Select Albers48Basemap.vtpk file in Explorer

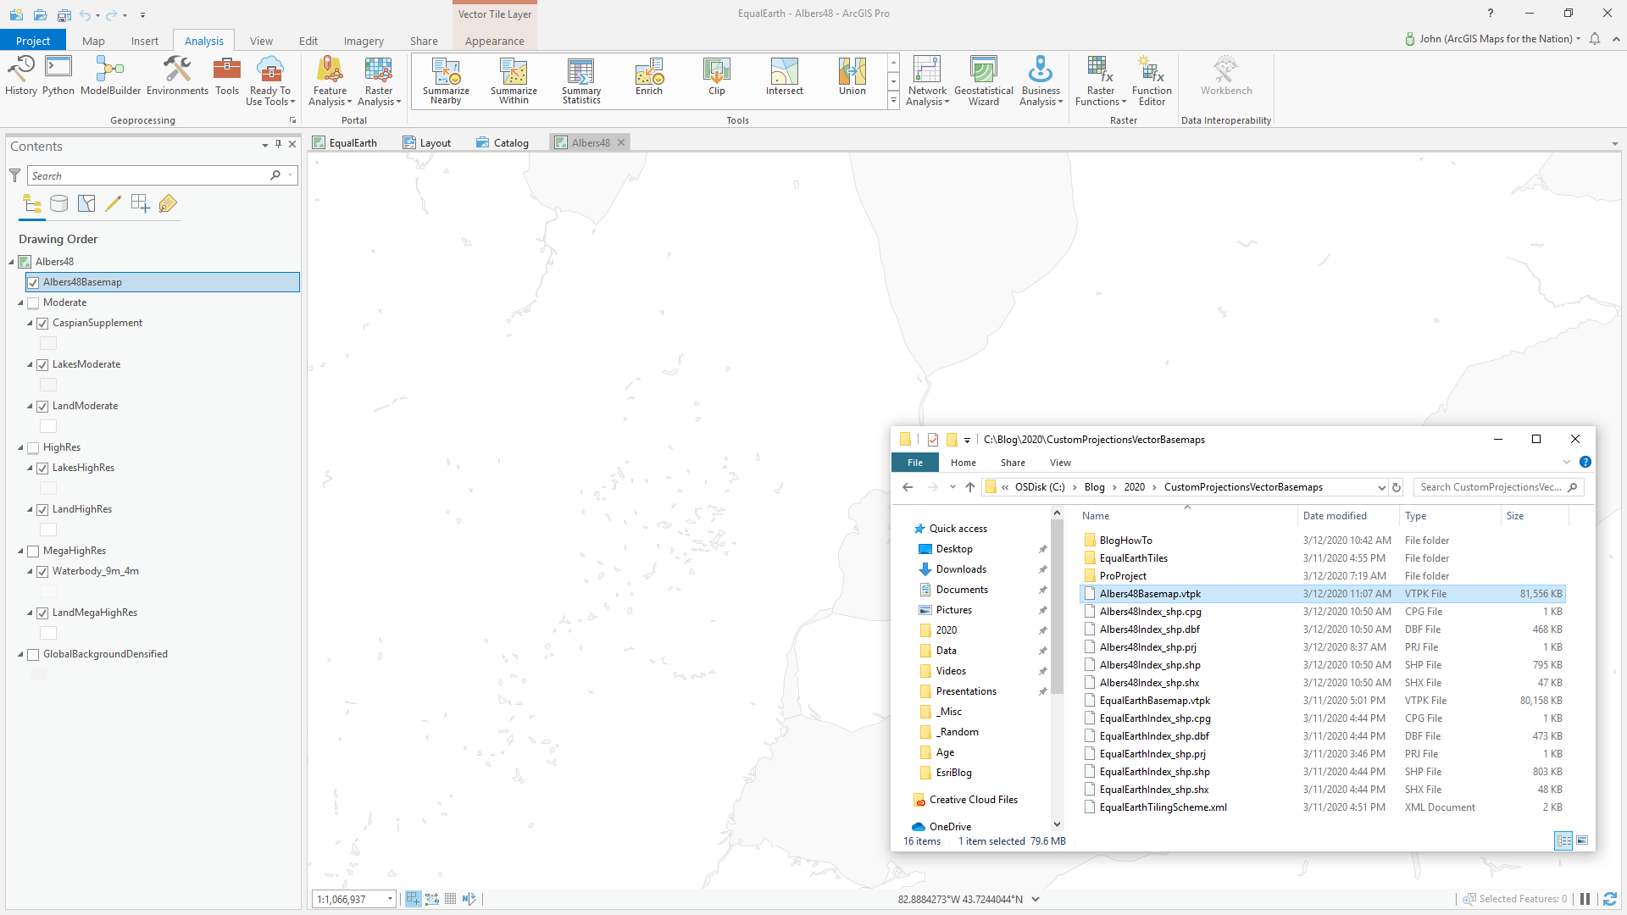(x=1322, y=594)
